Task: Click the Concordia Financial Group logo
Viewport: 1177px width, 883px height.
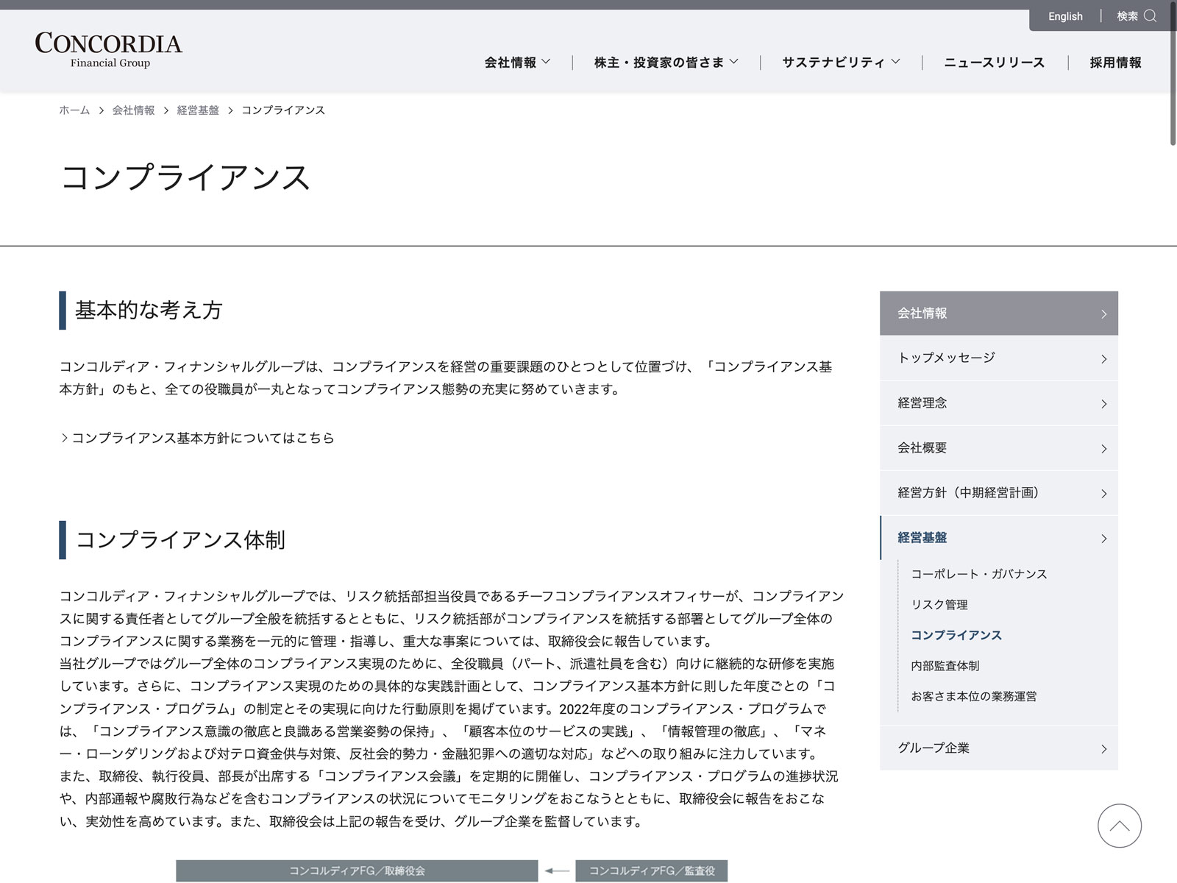Action: pyautogui.click(x=109, y=51)
